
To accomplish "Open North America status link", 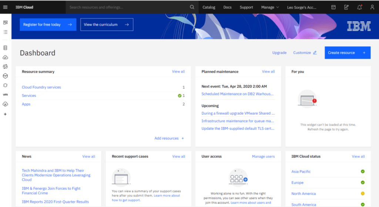I will 303,193.
